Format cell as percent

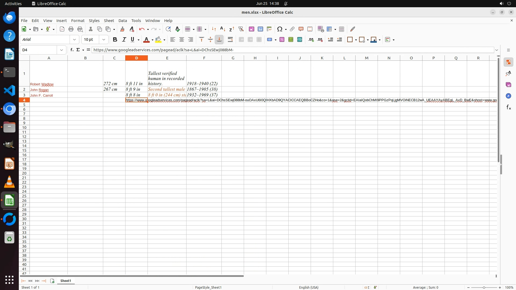point(282,40)
